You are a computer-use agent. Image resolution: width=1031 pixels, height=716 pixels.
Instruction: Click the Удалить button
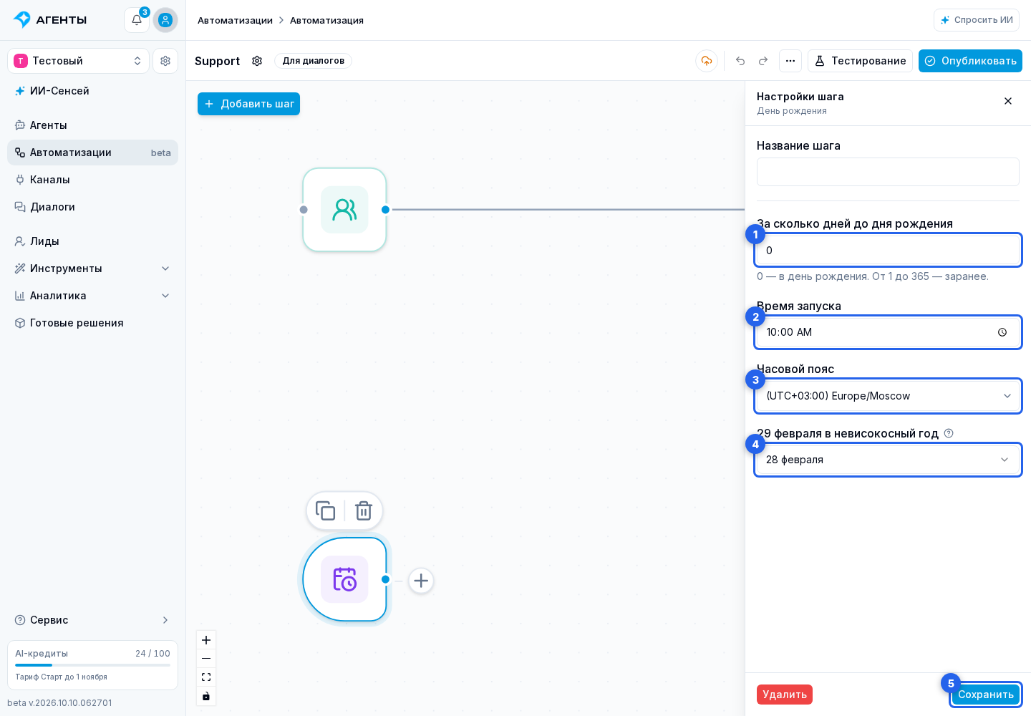click(785, 695)
